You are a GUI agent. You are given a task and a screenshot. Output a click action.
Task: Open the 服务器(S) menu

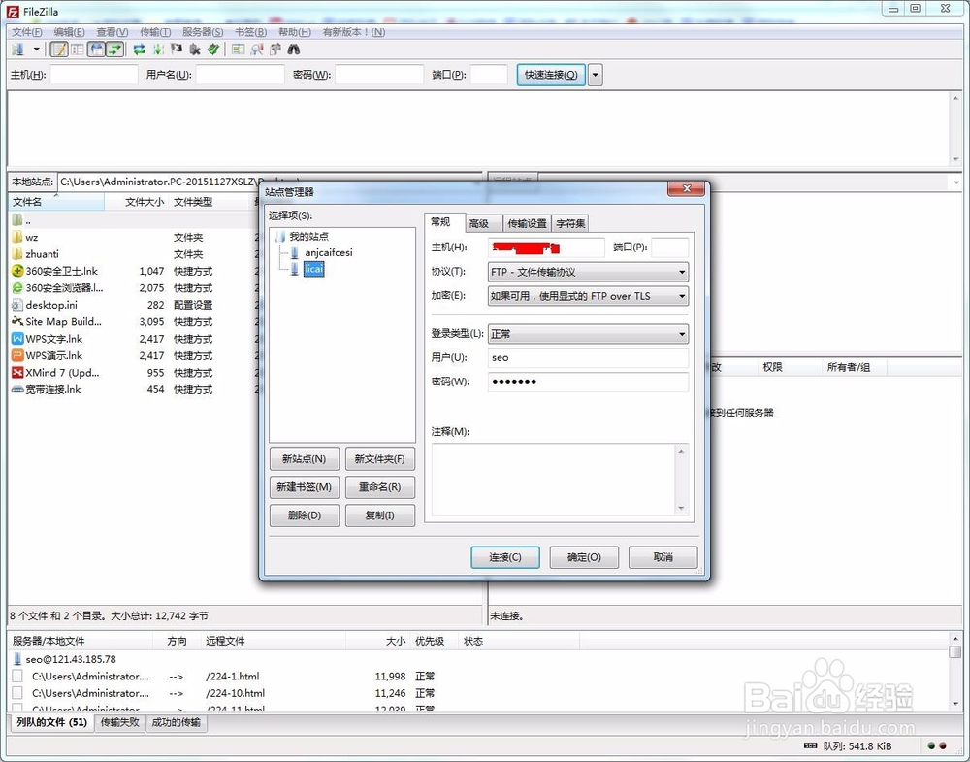(x=203, y=32)
